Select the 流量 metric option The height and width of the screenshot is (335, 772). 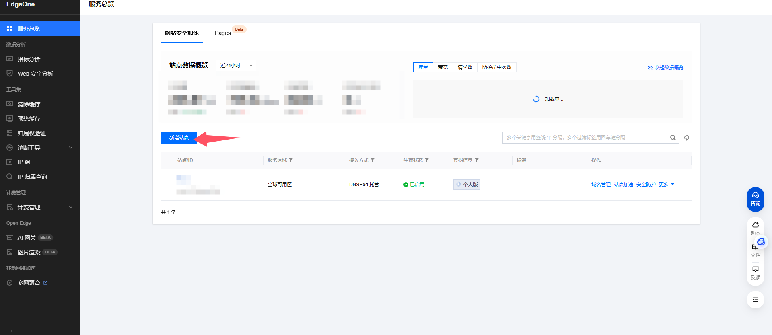pos(423,67)
